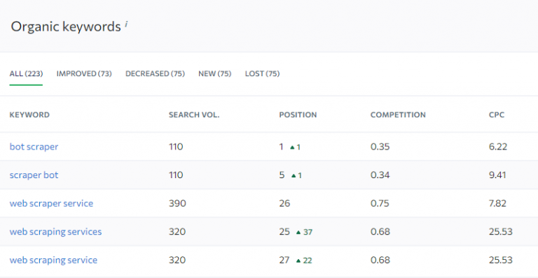The image size is (538, 278).
Task: Click the green up arrow for bot scraper
Action: point(292,147)
